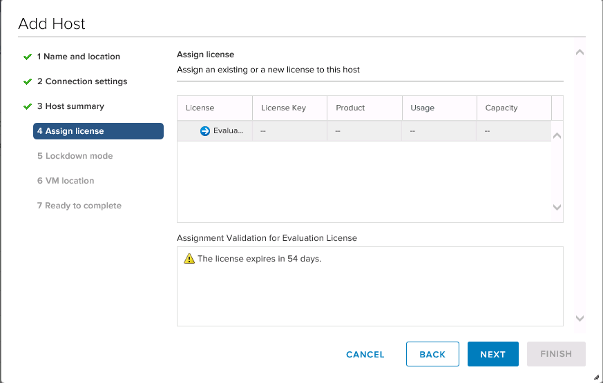Open step 2 Connection settings
This screenshot has height=383, width=603.
pyautogui.click(x=82, y=81)
